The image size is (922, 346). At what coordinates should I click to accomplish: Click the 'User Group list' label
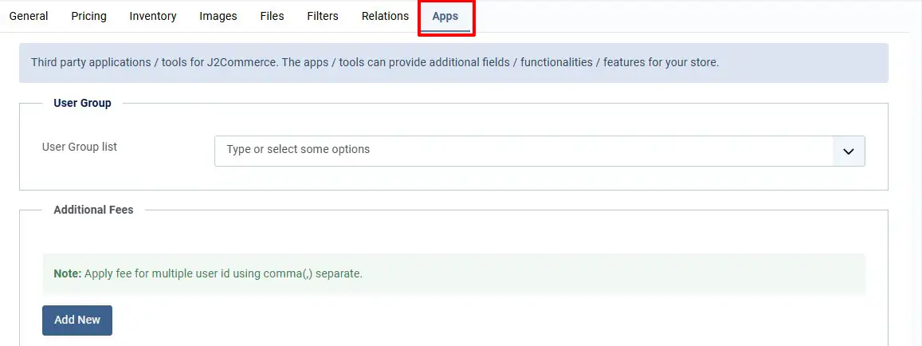coord(80,147)
